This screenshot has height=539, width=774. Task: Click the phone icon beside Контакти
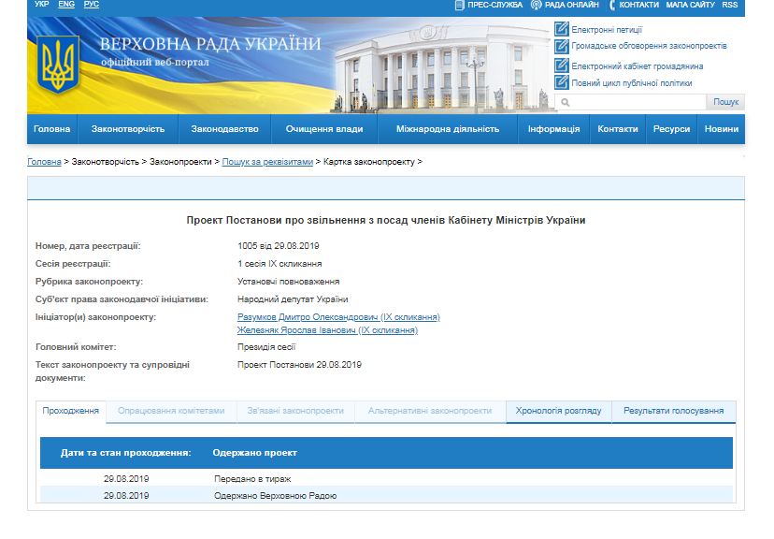611,5
